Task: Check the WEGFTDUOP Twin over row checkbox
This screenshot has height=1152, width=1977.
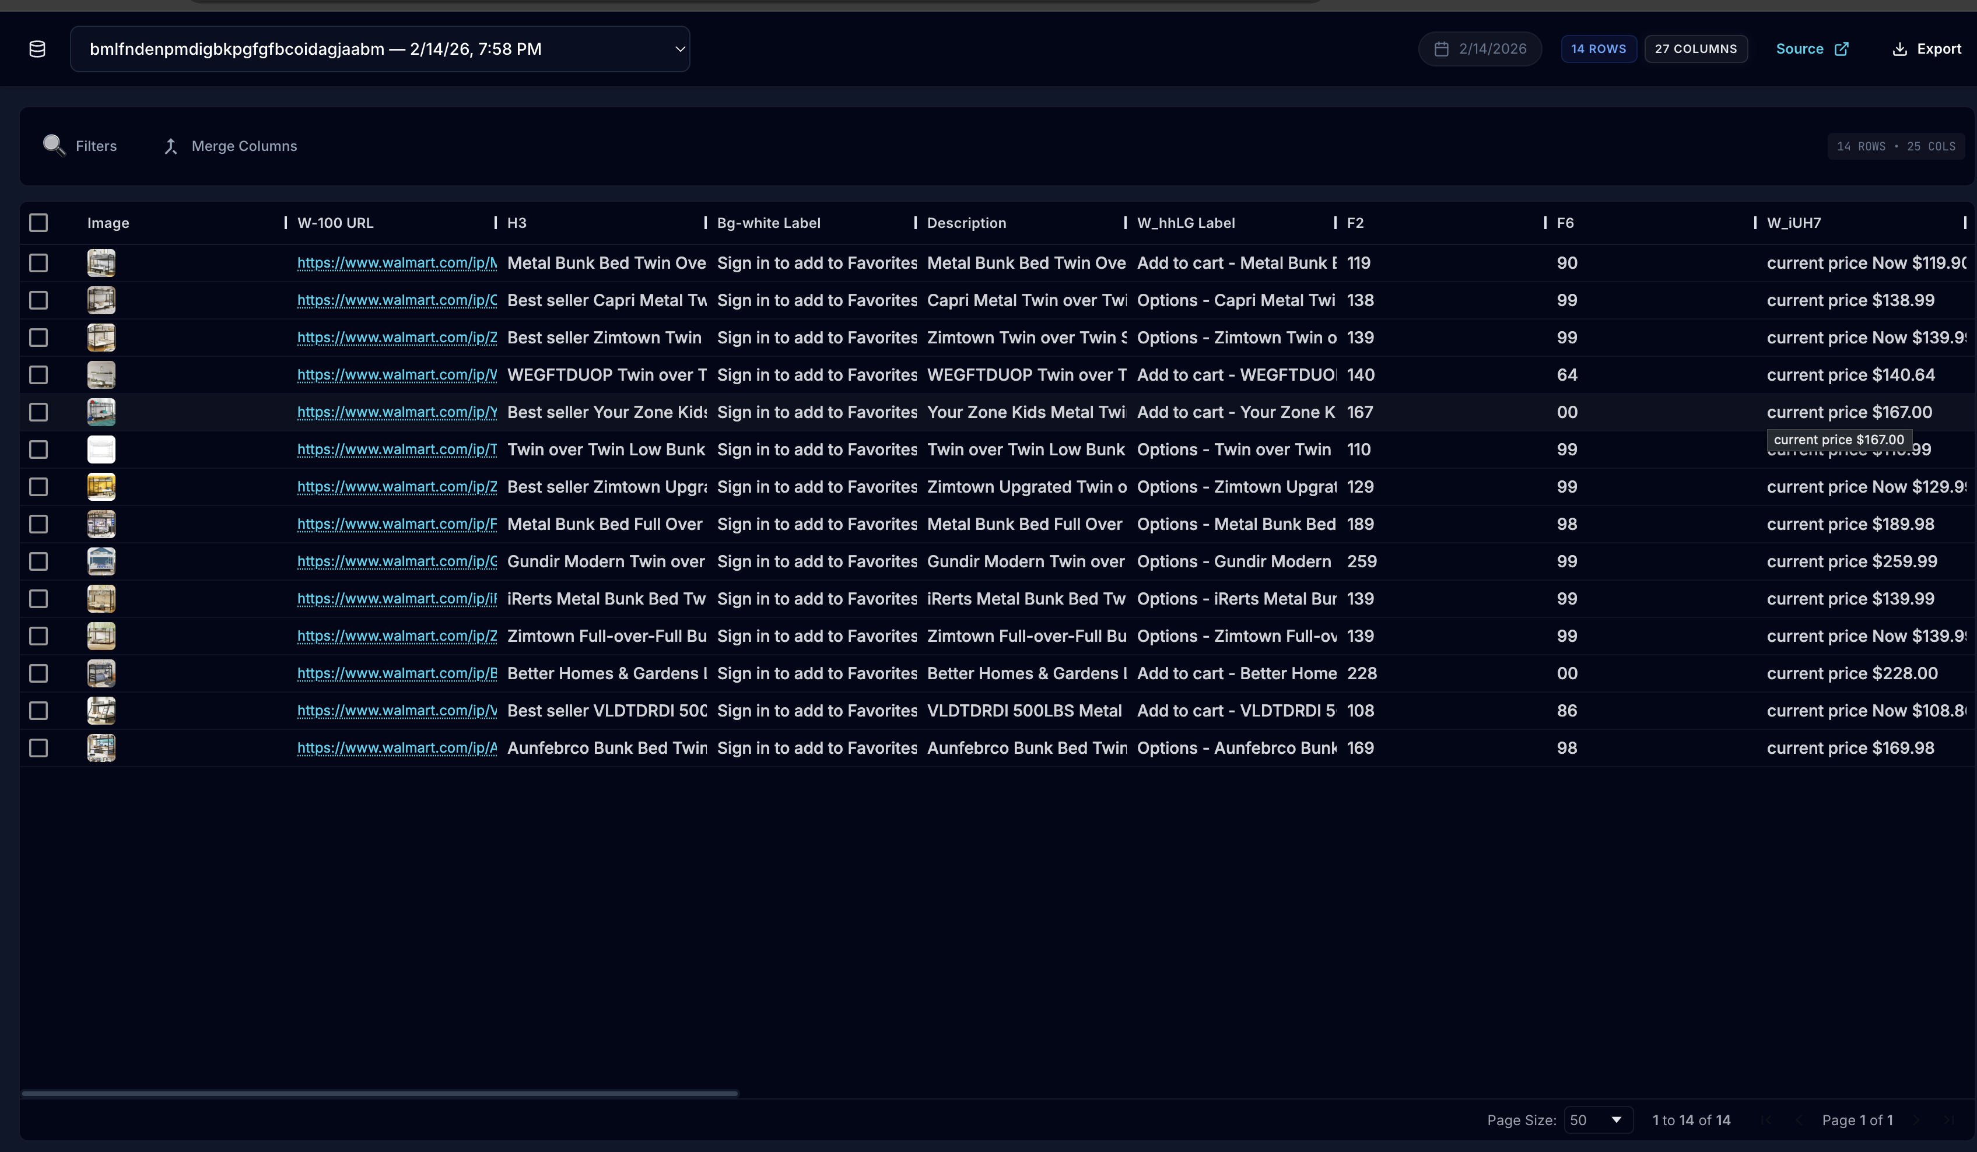Action: click(x=38, y=375)
